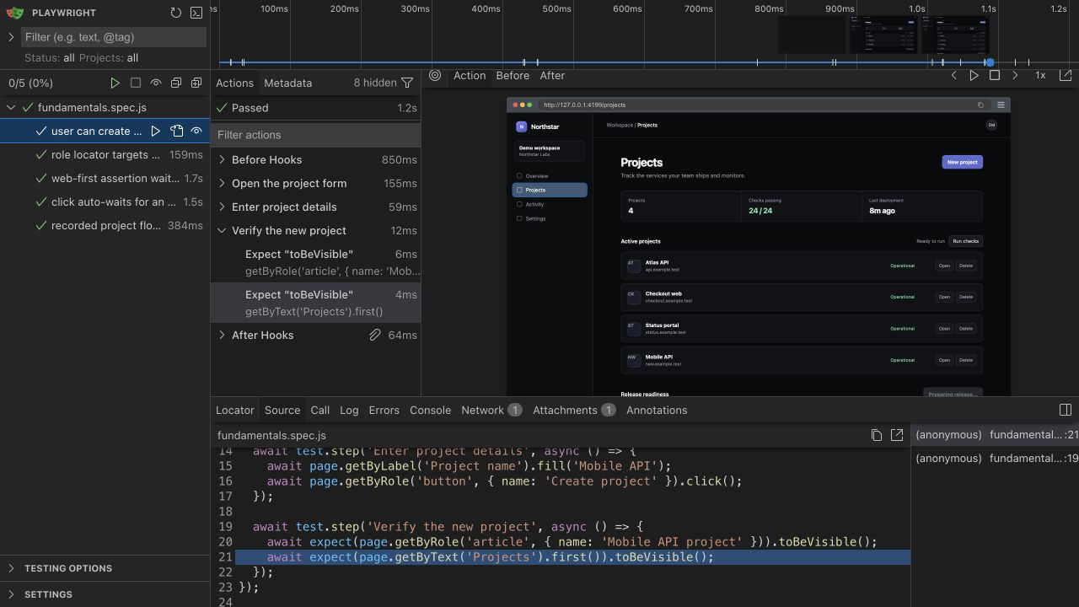
Task: Toggle the side panel layout icon
Action: click(x=1066, y=410)
